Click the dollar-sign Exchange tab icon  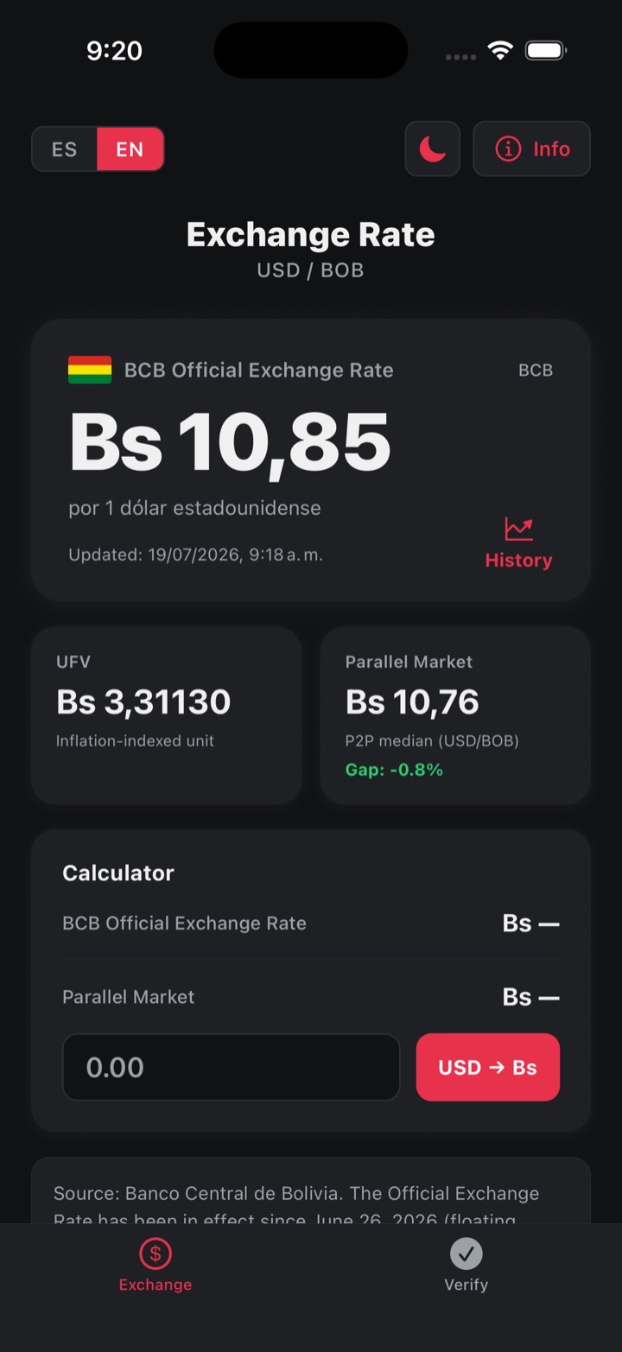point(155,1253)
